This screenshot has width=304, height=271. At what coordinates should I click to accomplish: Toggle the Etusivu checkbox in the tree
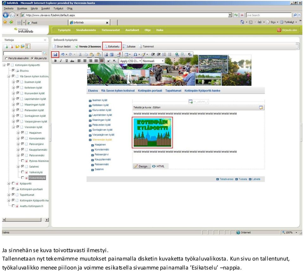click(13, 70)
